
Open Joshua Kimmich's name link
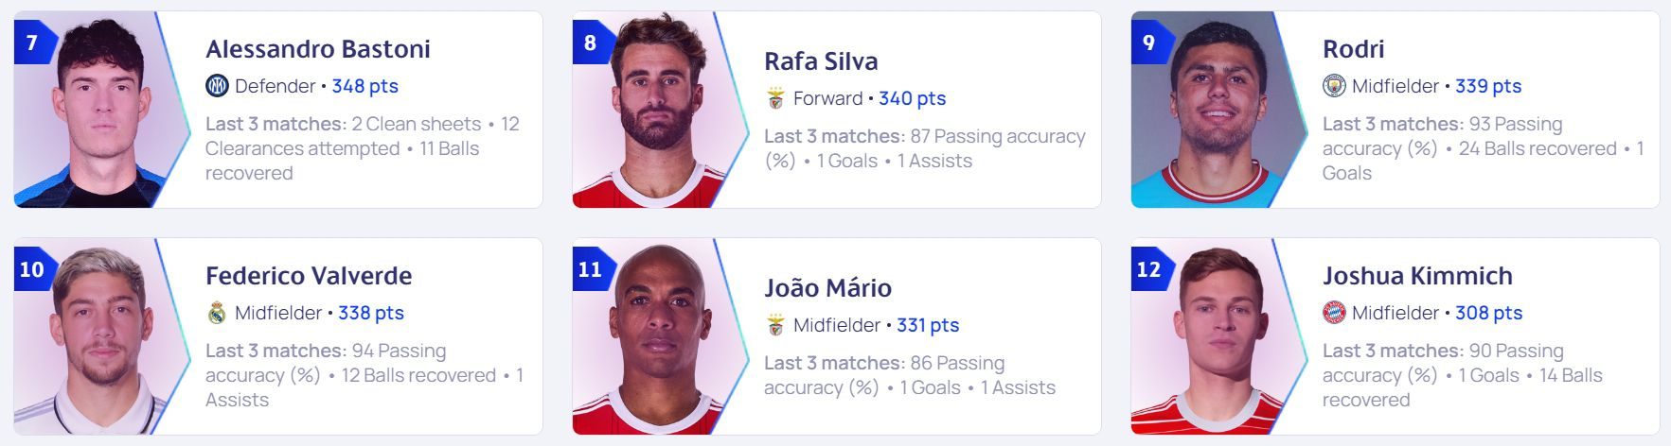(x=1417, y=276)
